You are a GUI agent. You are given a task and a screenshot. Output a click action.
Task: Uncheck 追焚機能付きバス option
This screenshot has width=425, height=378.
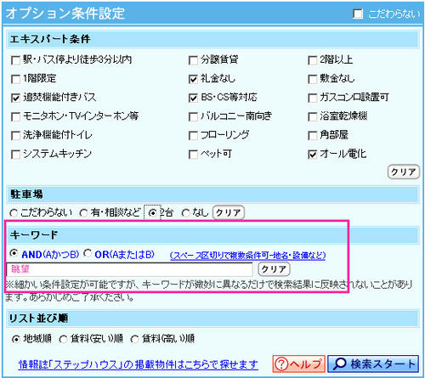(15, 98)
